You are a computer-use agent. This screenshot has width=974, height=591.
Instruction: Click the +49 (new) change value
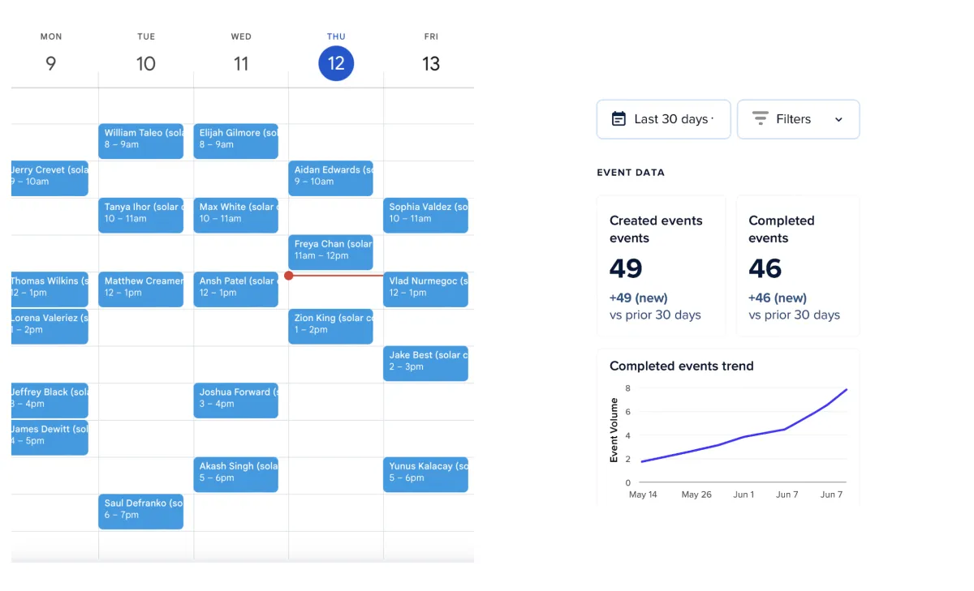639,298
